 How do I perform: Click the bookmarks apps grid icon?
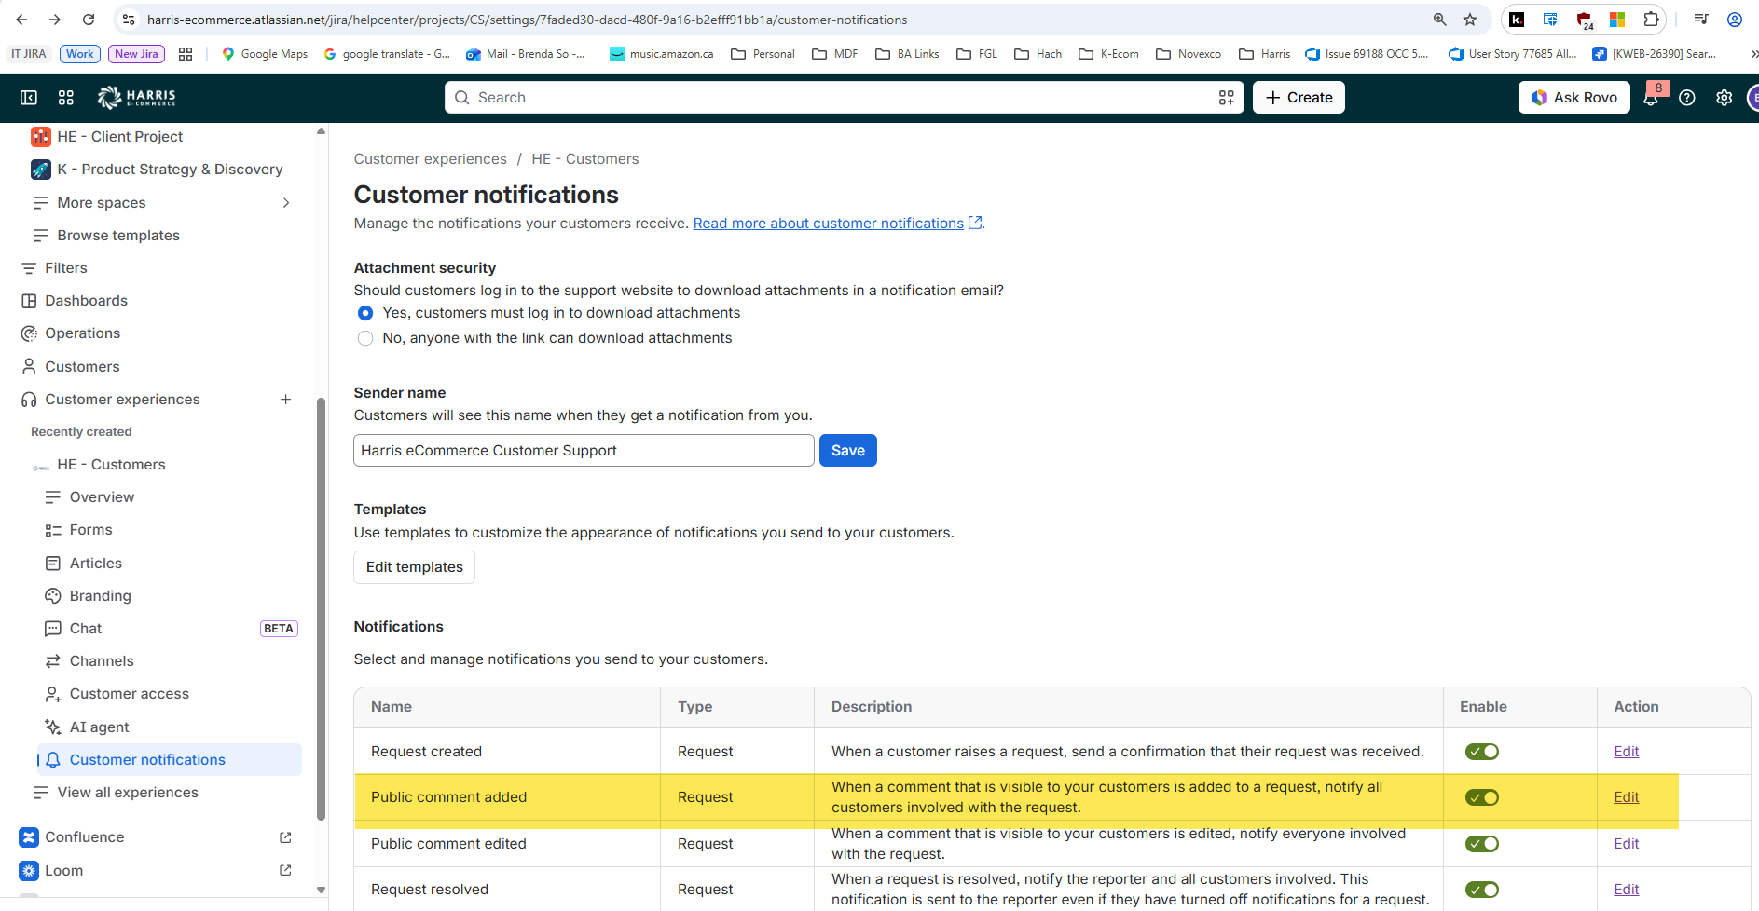click(186, 54)
